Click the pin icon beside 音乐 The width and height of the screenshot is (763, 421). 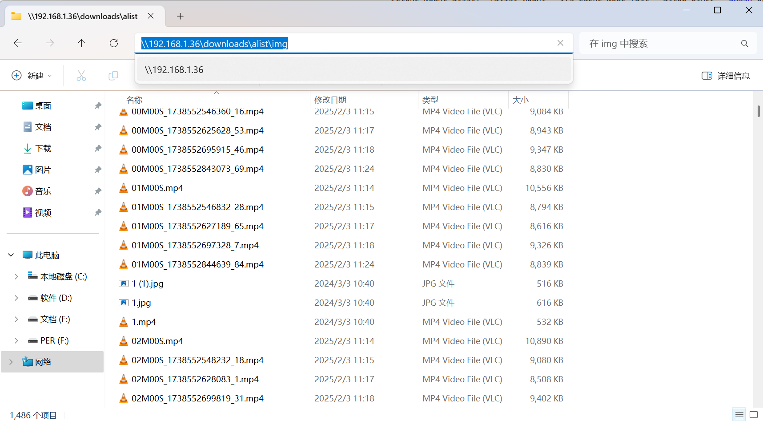[98, 191]
